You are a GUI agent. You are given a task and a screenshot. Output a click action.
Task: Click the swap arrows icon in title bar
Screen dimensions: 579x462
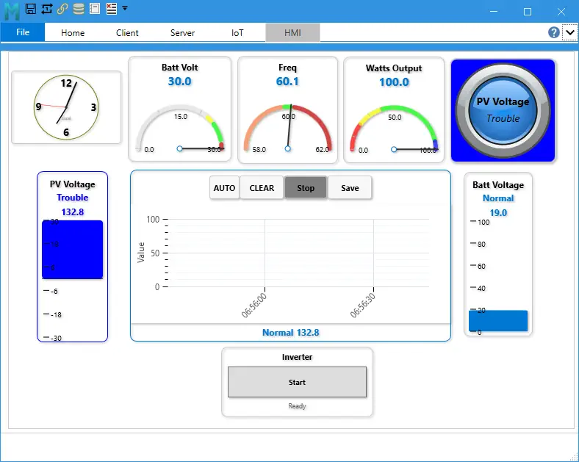tap(47, 9)
